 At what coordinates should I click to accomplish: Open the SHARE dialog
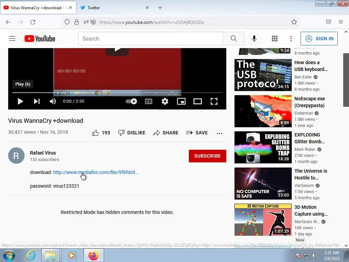pyautogui.click(x=166, y=133)
